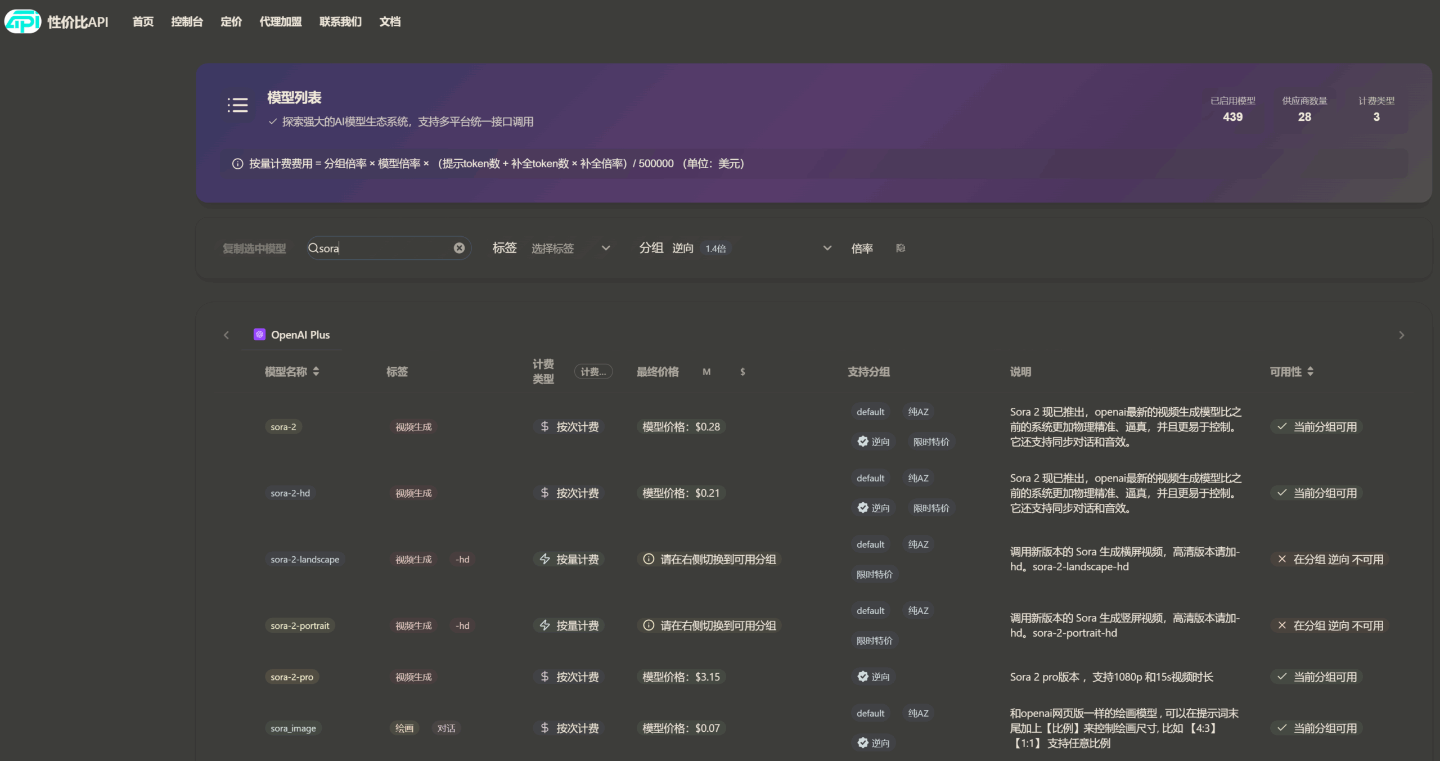
Task: Click the OpenAI Plus provider icon
Action: click(260, 334)
